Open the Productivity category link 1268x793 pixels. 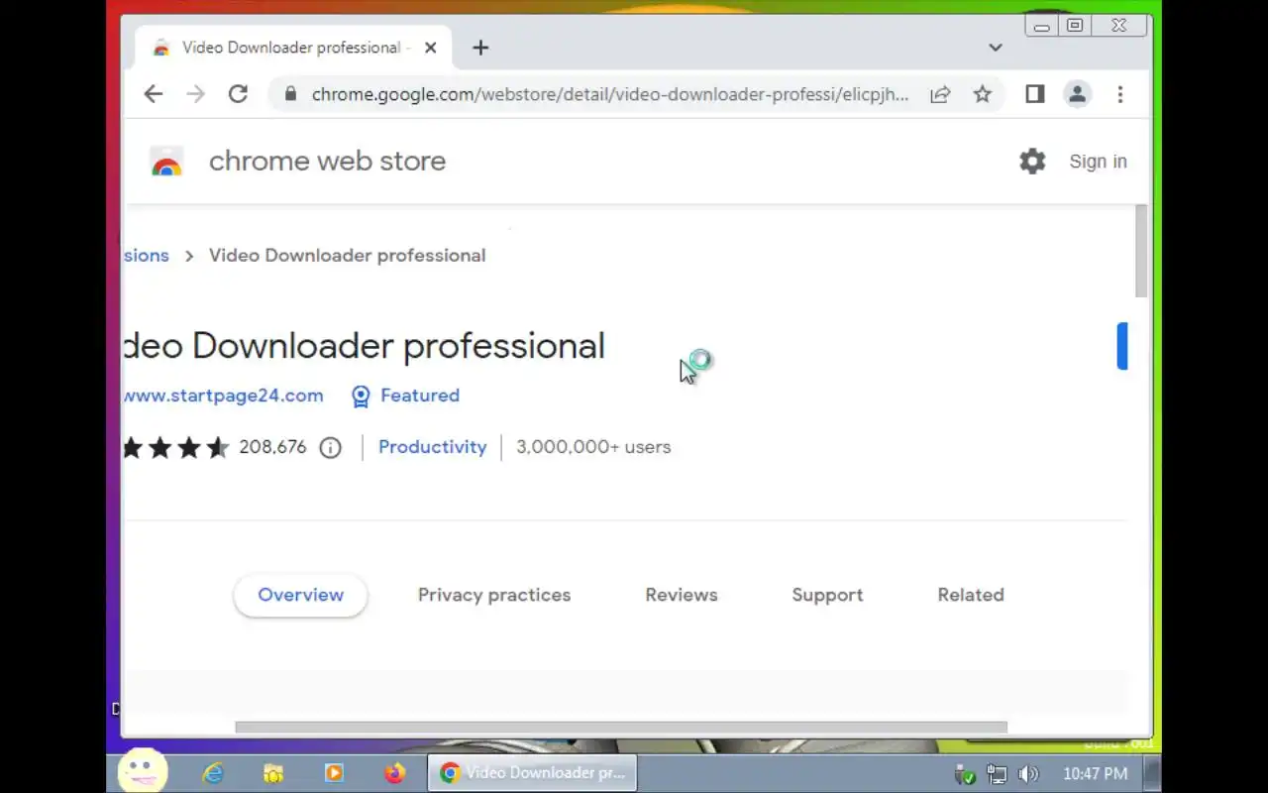(x=432, y=447)
